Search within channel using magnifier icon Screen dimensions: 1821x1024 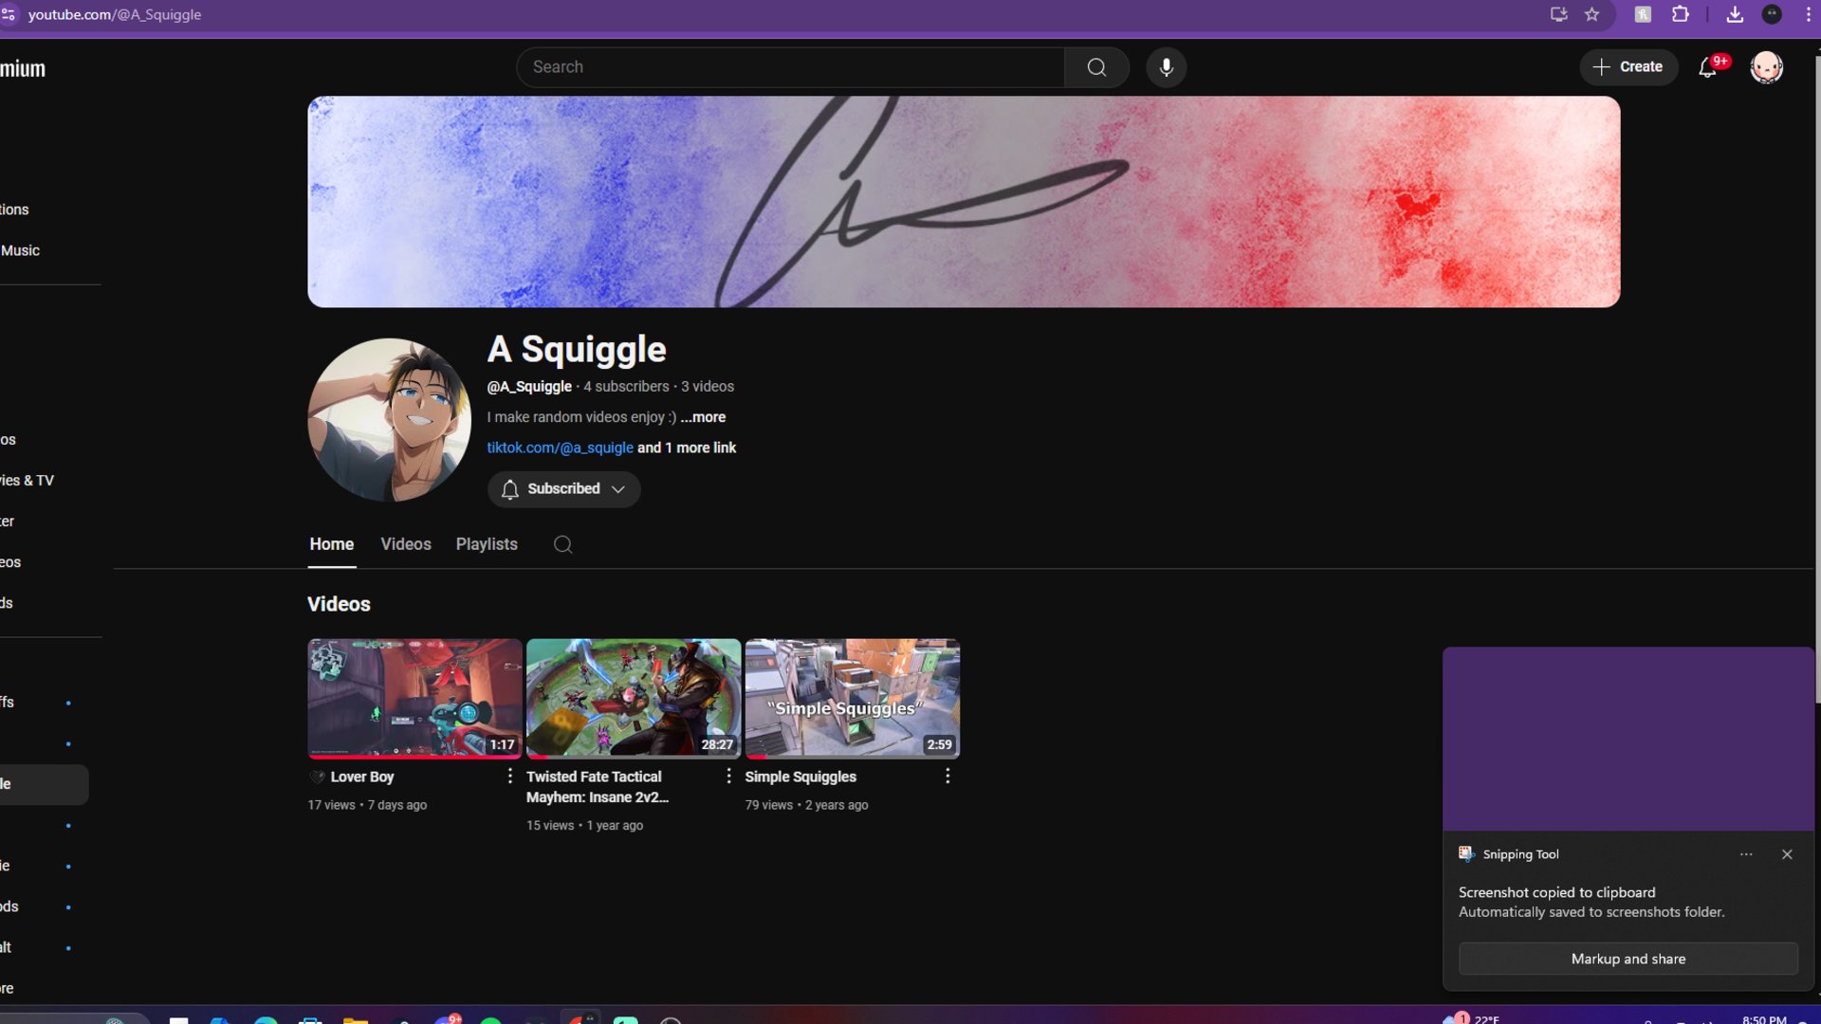coord(563,544)
